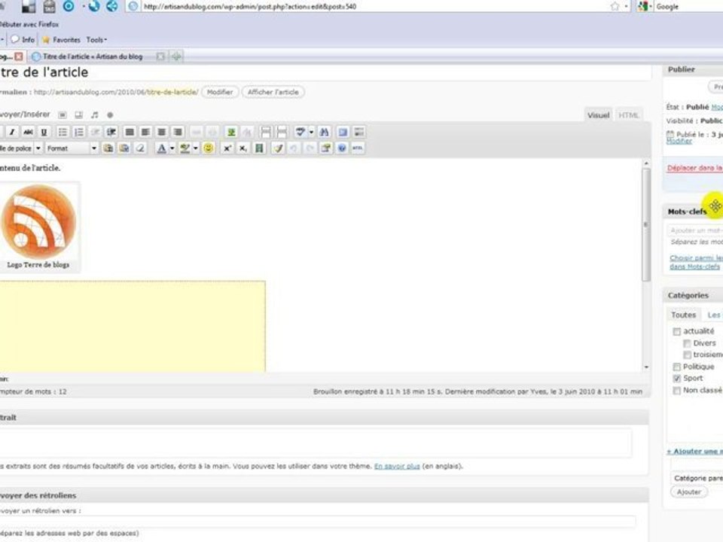Click the Modifier permalink button
This screenshot has width=723, height=542.
tap(220, 92)
